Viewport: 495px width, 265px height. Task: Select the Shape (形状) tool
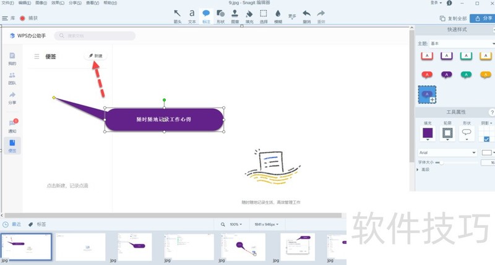tap(220, 15)
